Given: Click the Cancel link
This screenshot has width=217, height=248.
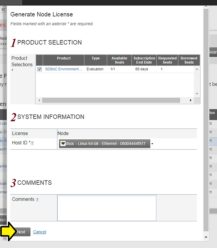Looking at the screenshot, I should coord(40,232).
